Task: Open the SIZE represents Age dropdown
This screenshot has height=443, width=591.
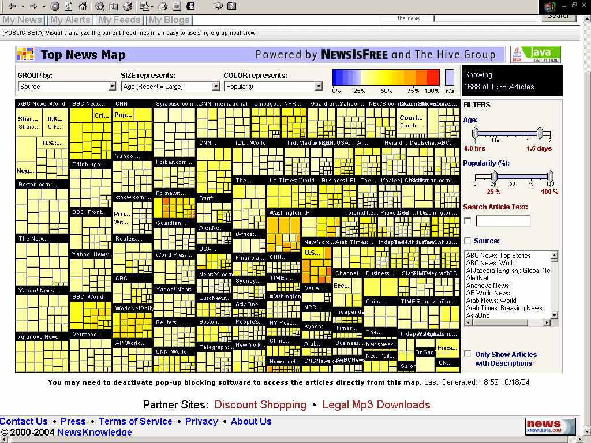Action: (x=170, y=87)
